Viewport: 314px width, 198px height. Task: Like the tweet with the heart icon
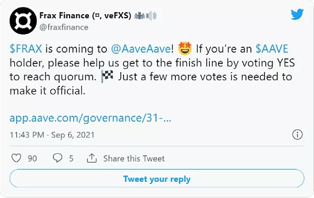pos(16,158)
